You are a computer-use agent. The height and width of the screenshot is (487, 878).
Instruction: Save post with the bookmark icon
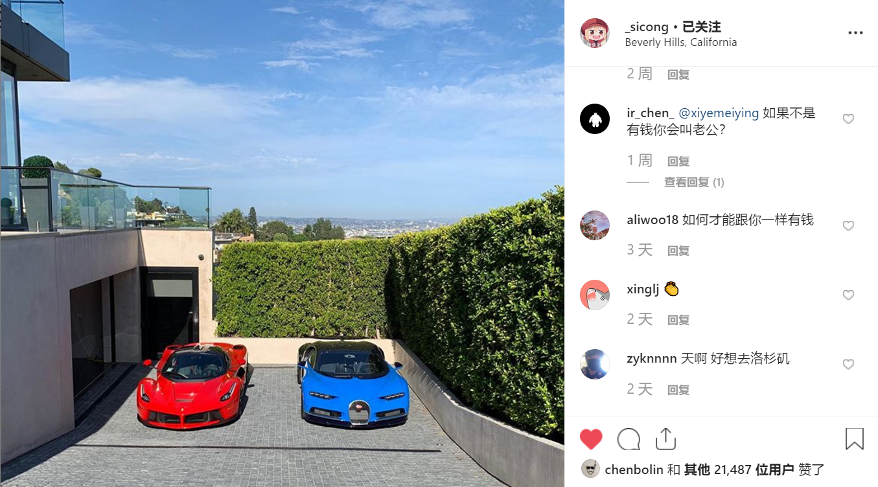pos(855,439)
